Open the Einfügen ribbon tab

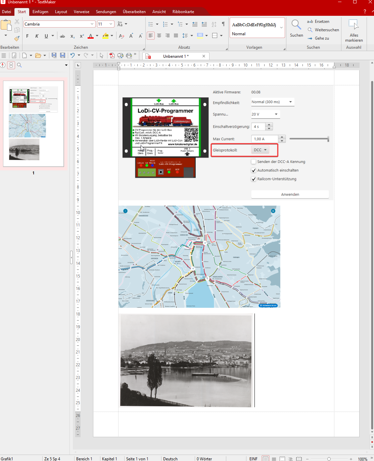pyautogui.click(x=40, y=12)
